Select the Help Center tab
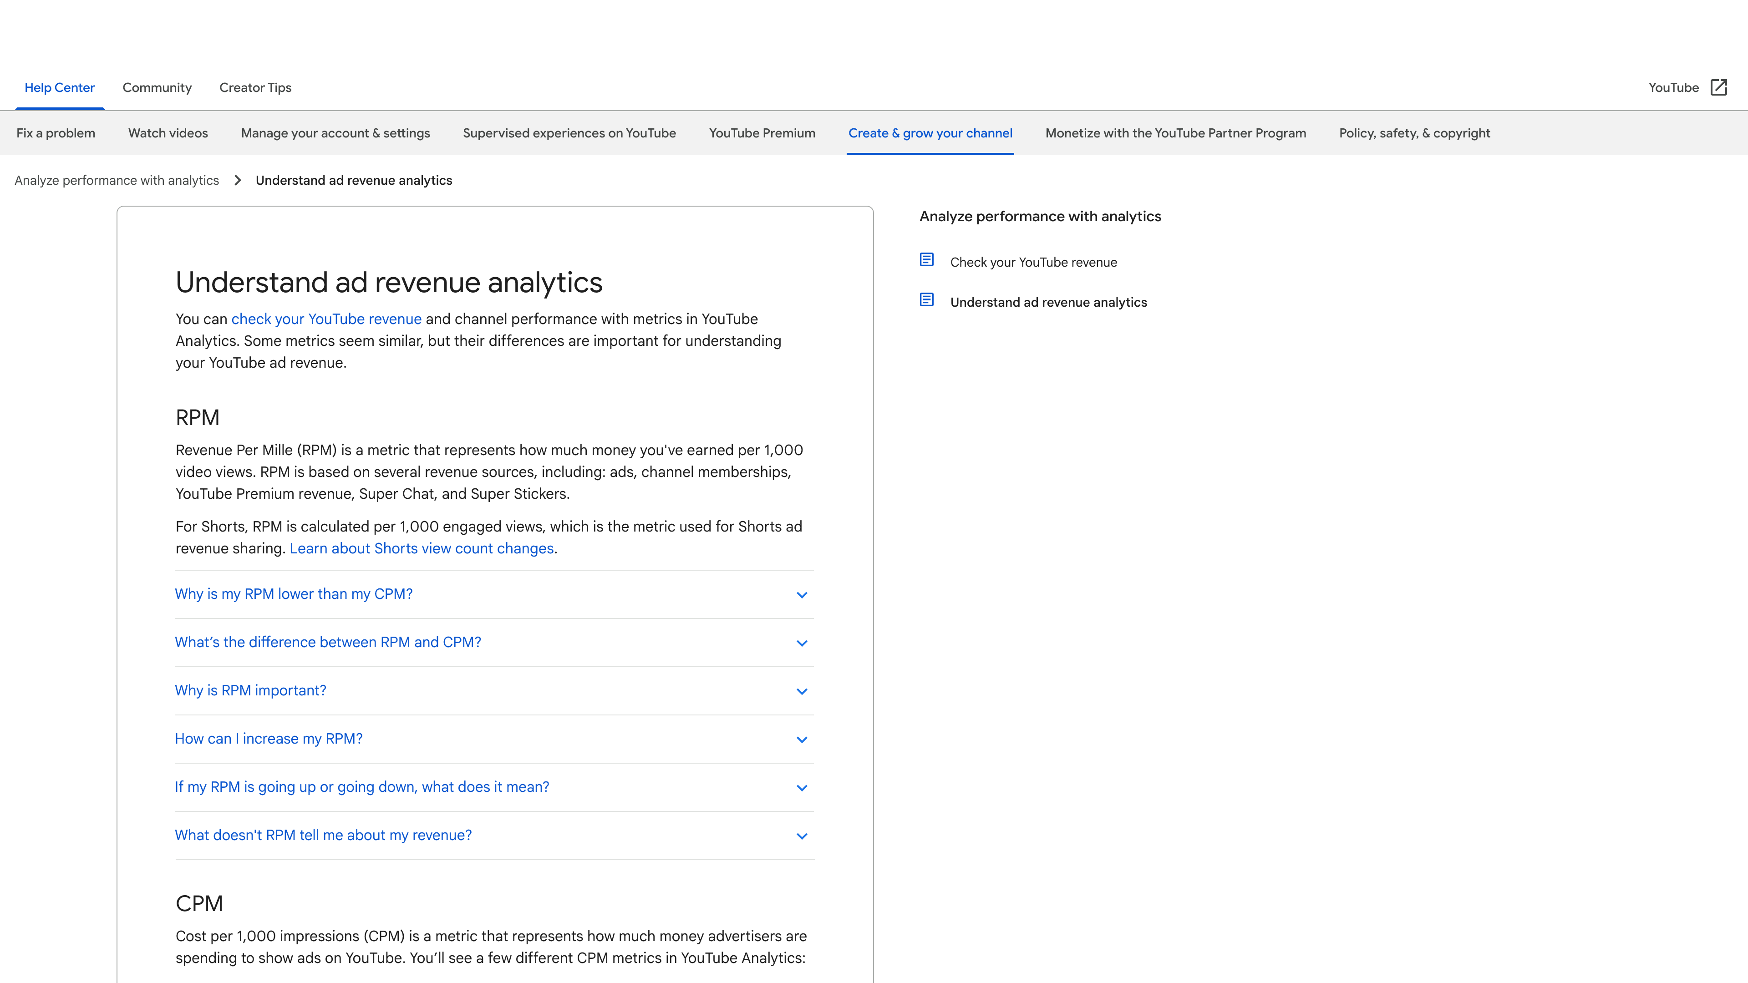Screen dimensions: 1748x983 [x=60, y=87]
